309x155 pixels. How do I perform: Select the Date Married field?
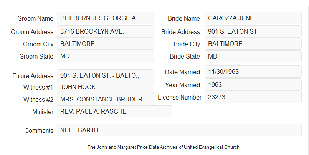[x=253, y=72]
